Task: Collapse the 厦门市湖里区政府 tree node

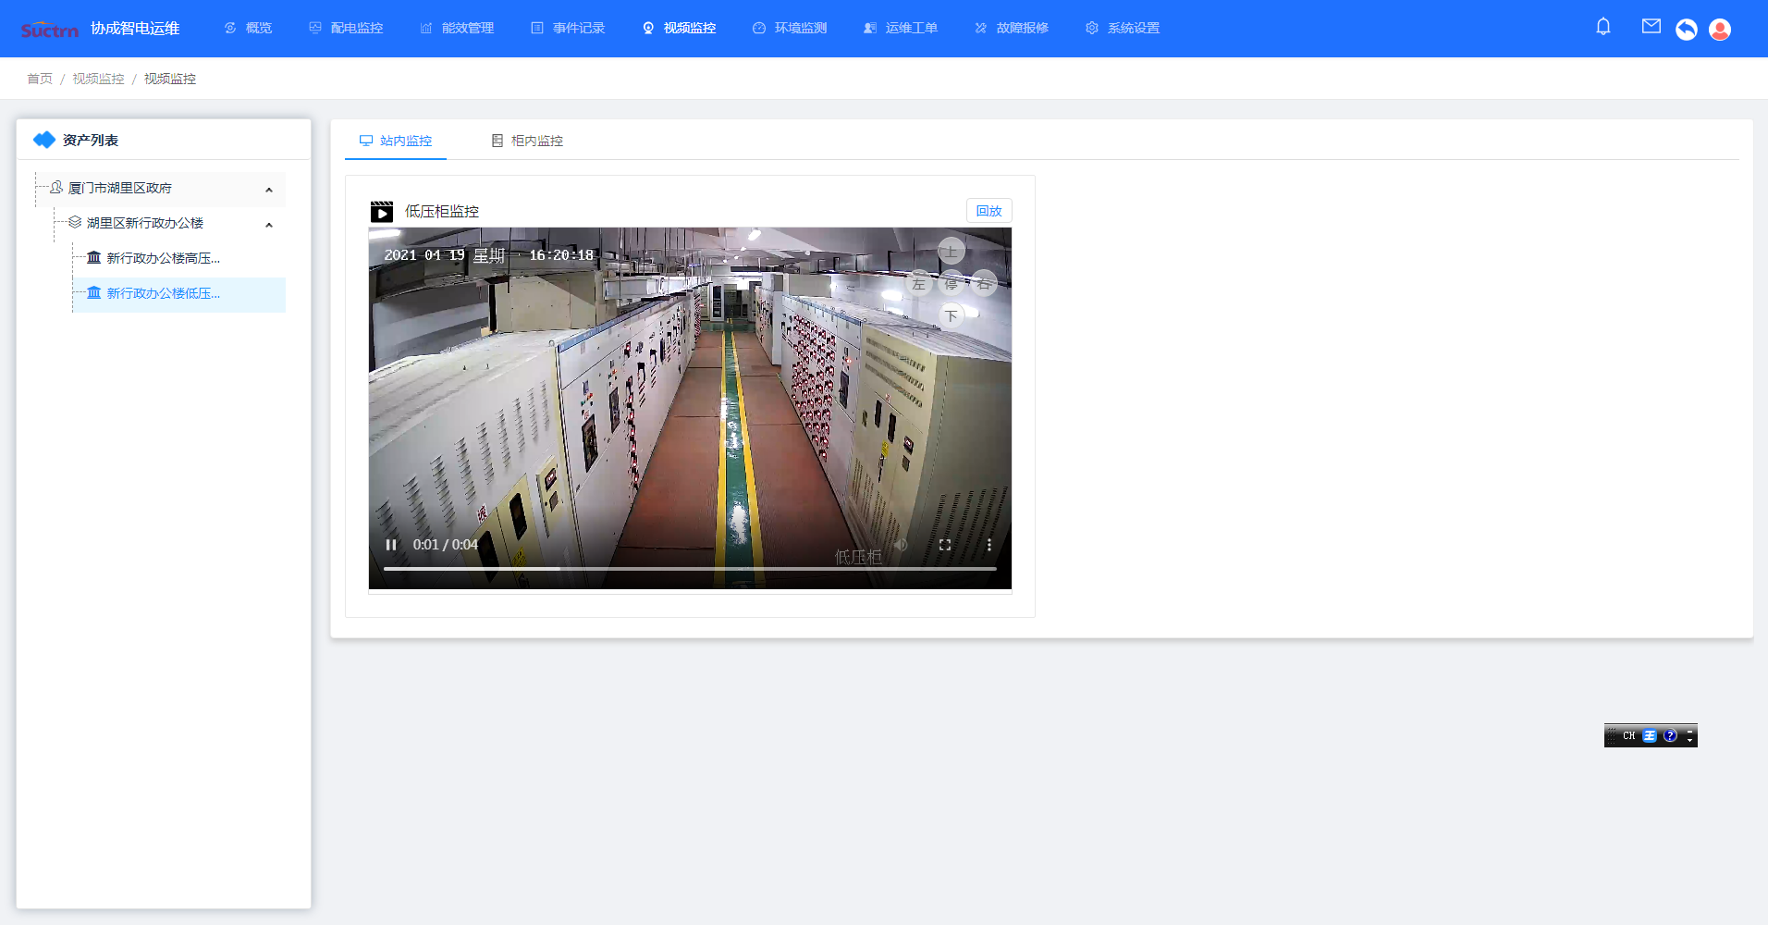Action: tap(269, 190)
